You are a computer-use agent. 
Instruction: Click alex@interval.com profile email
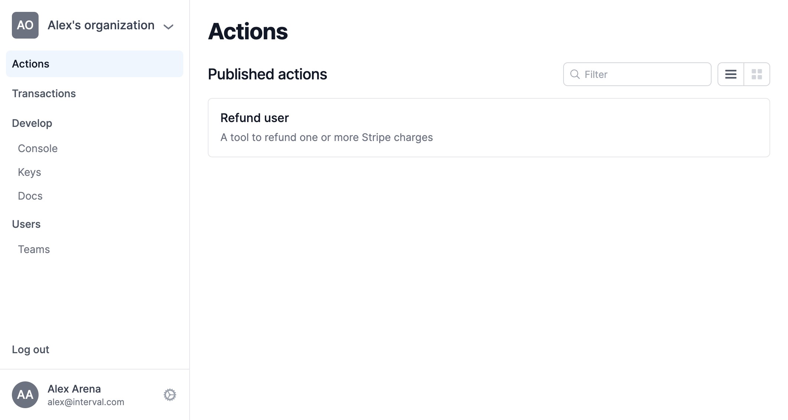click(x=86, y=402)
